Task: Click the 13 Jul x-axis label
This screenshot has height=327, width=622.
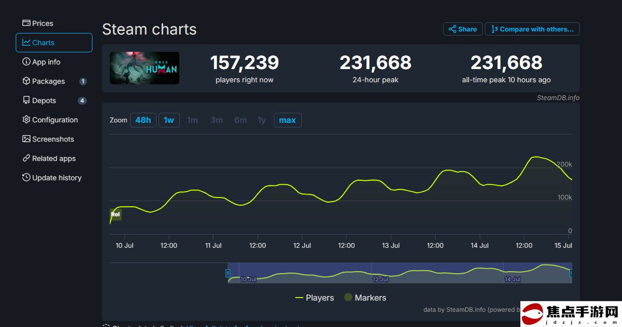Action: tap(391, 245)
